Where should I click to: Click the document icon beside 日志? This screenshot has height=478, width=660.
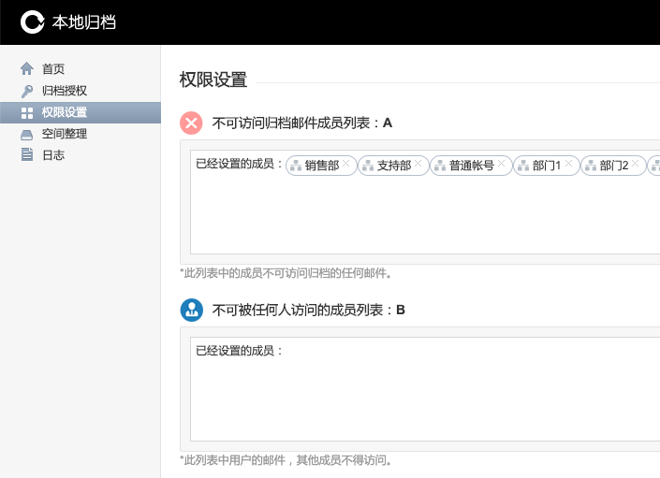tap(26, 155)
